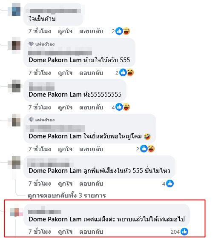Reply to the 'ใจเย็นครับพ่อใหญ่โดม' comment

(x=91, y=149)
